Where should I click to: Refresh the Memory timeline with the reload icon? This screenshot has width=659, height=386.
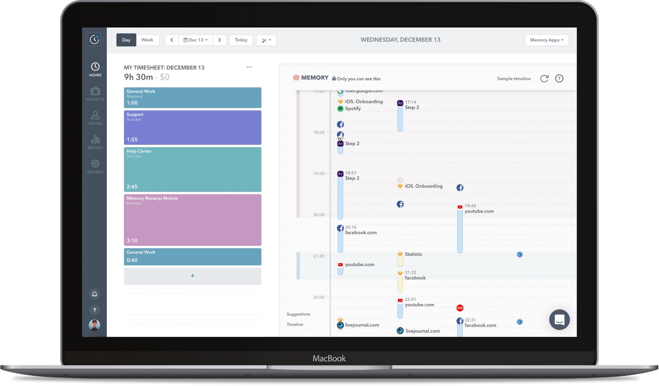[544, 78]
